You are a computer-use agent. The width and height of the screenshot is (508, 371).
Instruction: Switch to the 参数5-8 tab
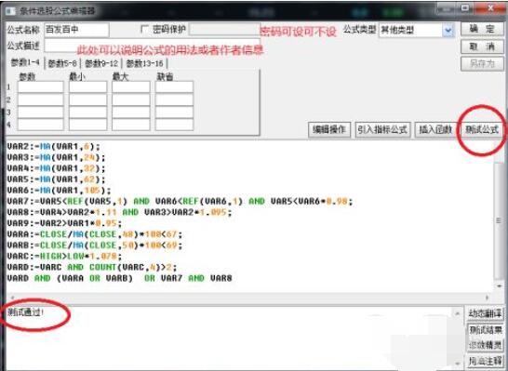coord(62,63)
